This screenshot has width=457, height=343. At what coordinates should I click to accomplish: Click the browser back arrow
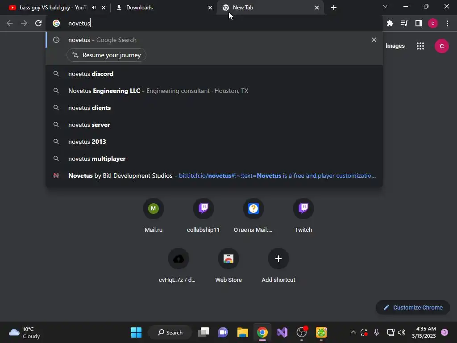(x=10, y=23)
